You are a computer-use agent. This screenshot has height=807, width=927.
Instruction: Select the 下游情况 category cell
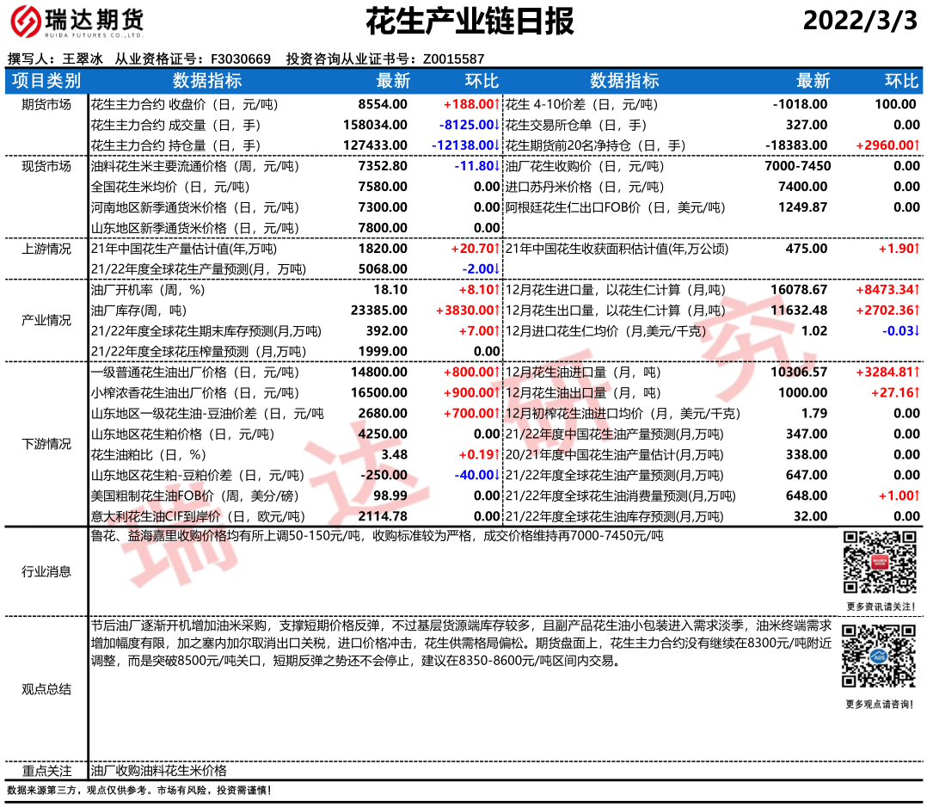pos(46,444)
